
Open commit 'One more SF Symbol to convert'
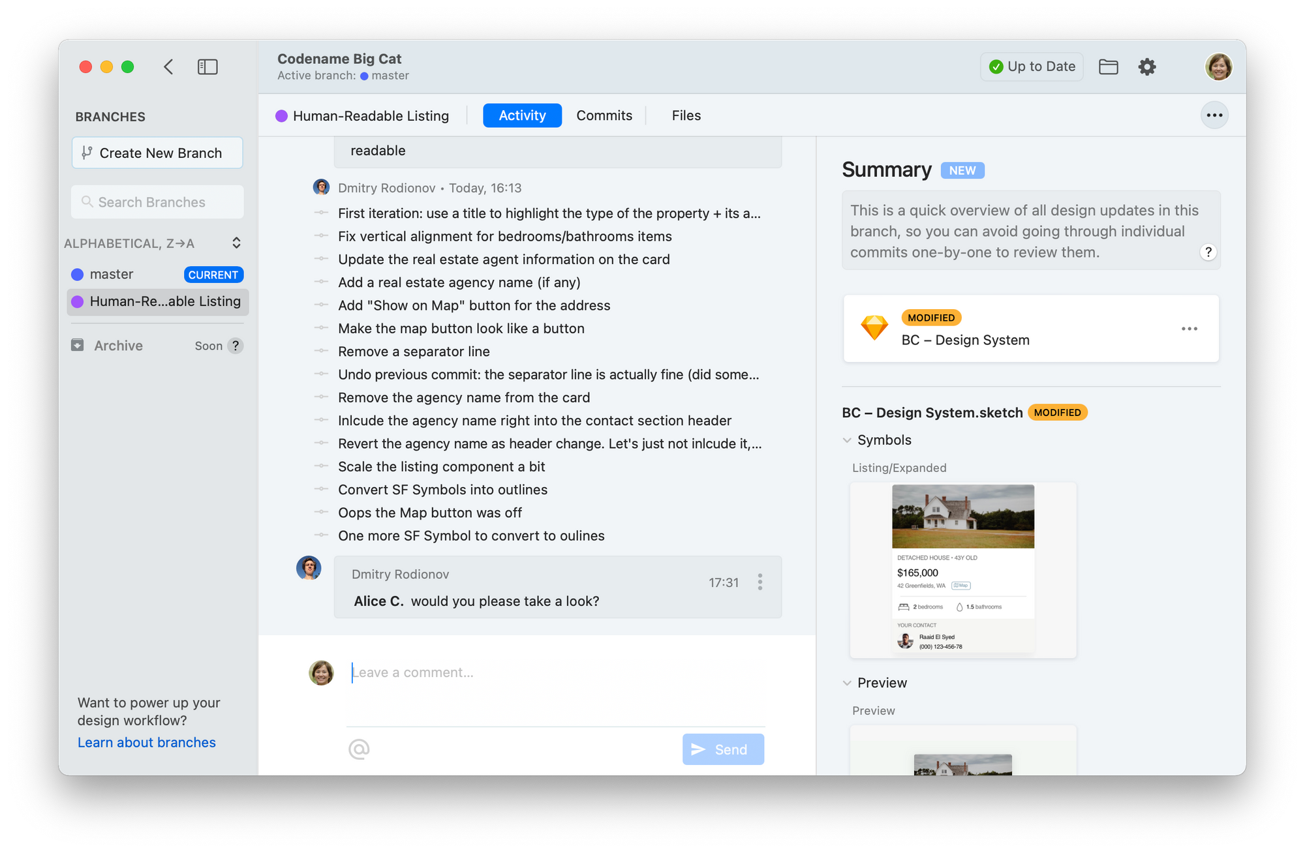471,536
